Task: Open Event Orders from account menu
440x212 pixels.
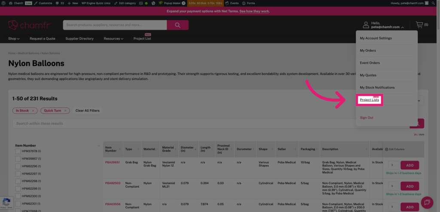Action: pos(370,63)
